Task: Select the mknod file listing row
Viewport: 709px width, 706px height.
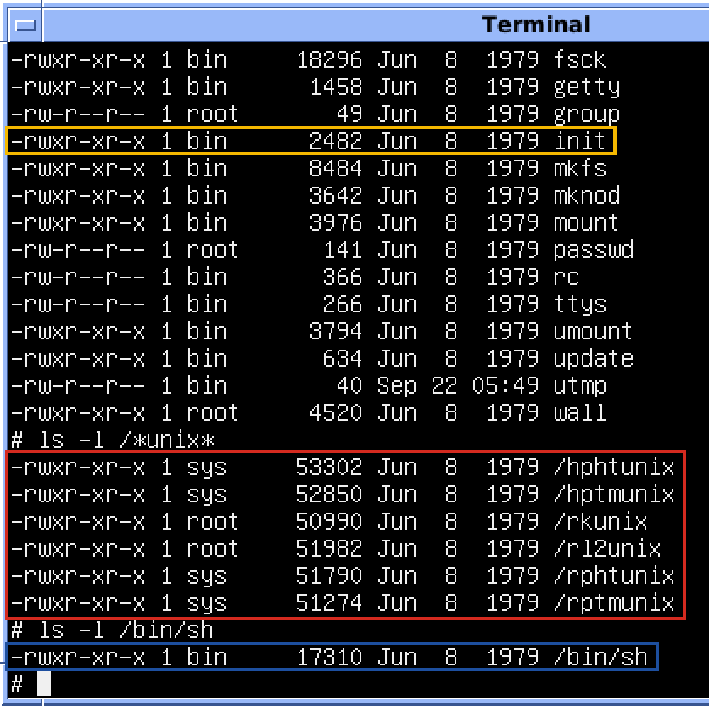Action: click(x=315, y=196)
